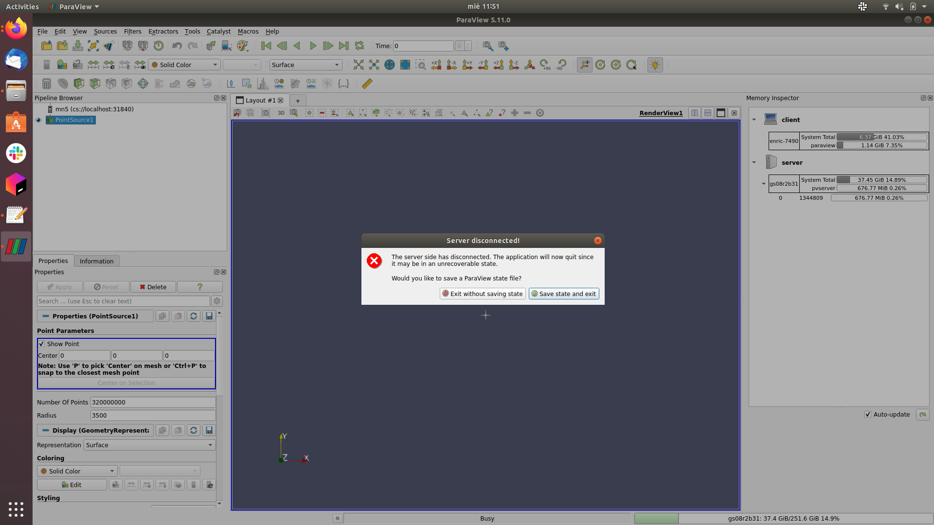The image size is (934, 525).
Task: Click the Edit color map button
Action: (72, 485)
